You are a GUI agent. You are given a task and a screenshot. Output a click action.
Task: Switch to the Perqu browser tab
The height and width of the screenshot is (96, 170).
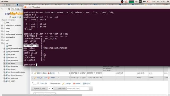(9, 5)
